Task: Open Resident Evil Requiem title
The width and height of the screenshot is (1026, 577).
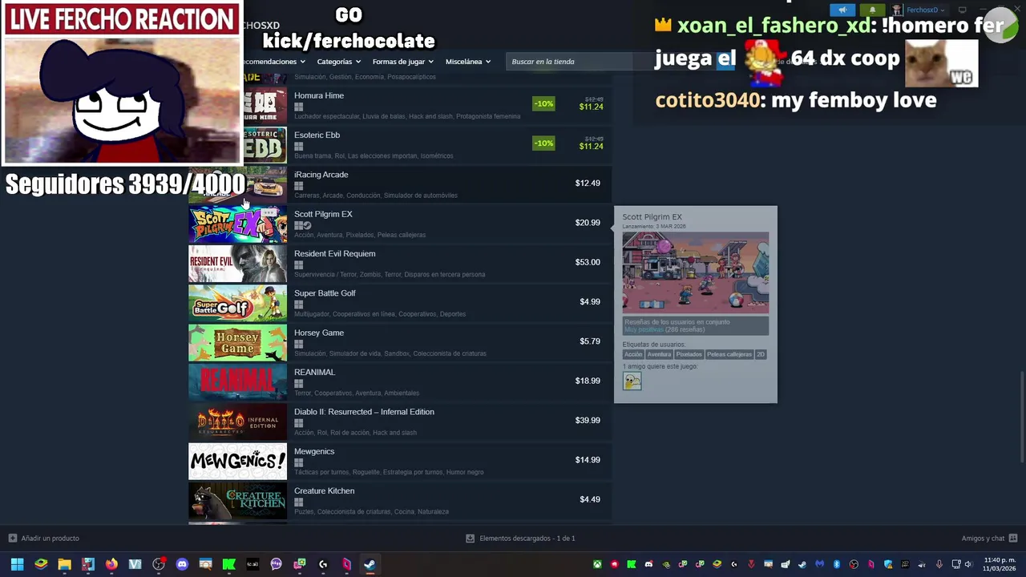Action: [x=334, y=253]
